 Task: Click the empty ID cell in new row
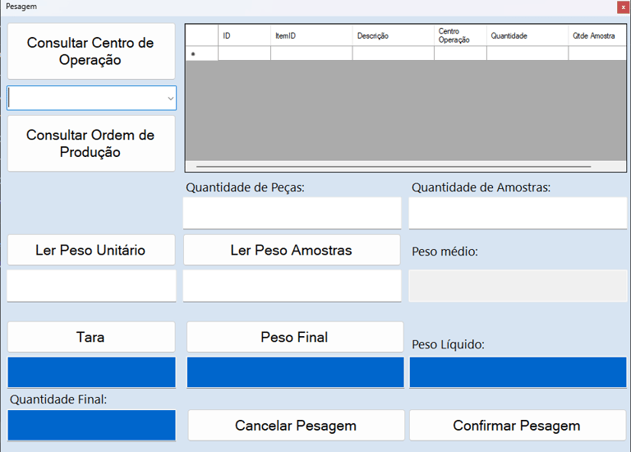click(x=244, y=53)
